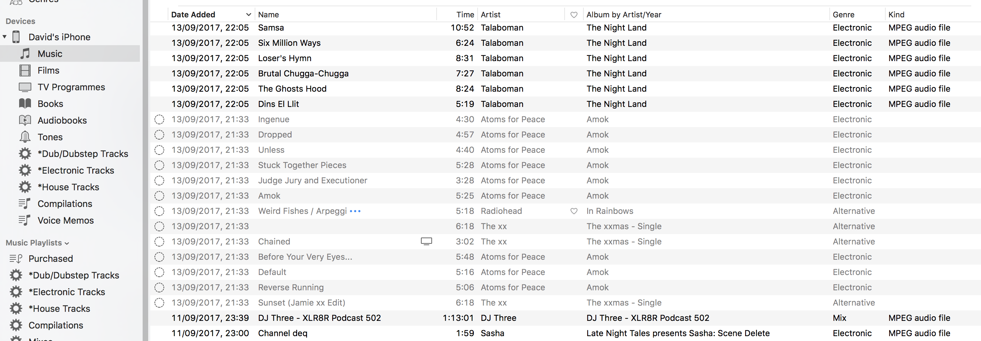
Task: Click the dashed circle beside Dropped
Action: 159,135
